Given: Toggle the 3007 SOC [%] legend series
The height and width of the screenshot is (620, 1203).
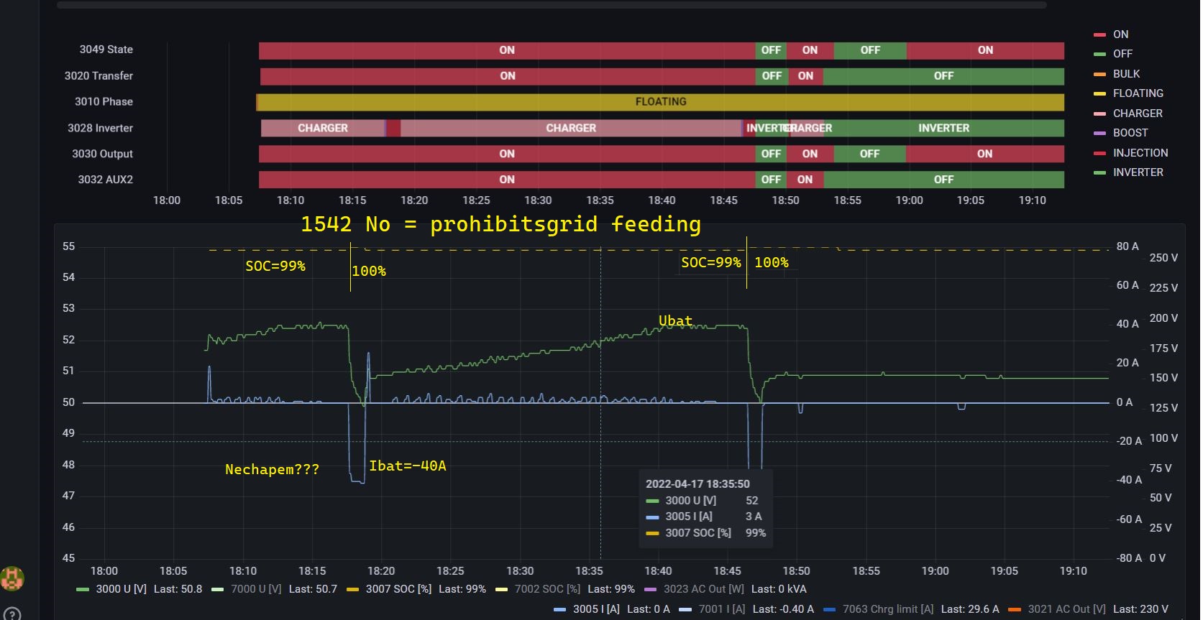Looking at the screenshot, I should tap(398, 589).
